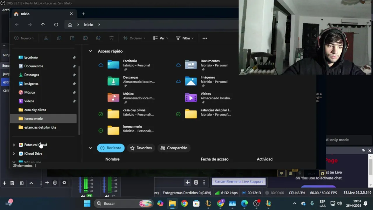This screenshot has height=210, width=373.
Task: Sort by the Nombre column header
Action: tap(112, 159)
